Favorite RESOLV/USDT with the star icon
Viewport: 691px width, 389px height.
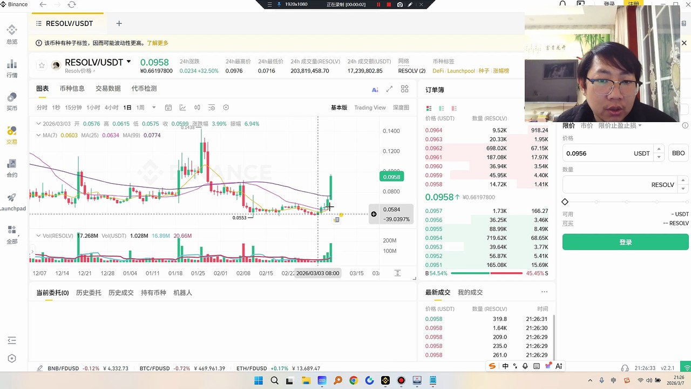(42, 65)
